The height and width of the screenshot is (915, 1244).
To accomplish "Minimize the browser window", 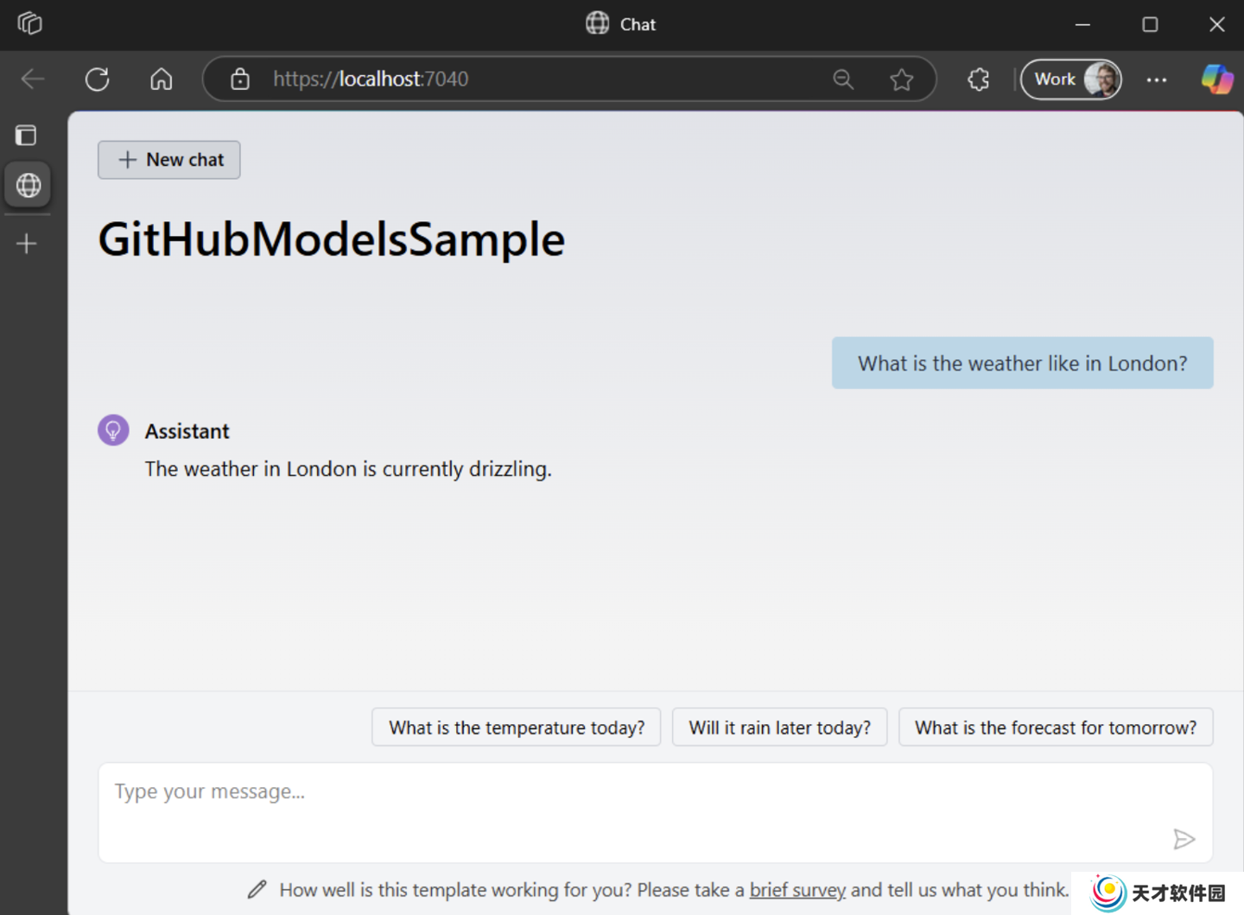I will pos(1082,24).
